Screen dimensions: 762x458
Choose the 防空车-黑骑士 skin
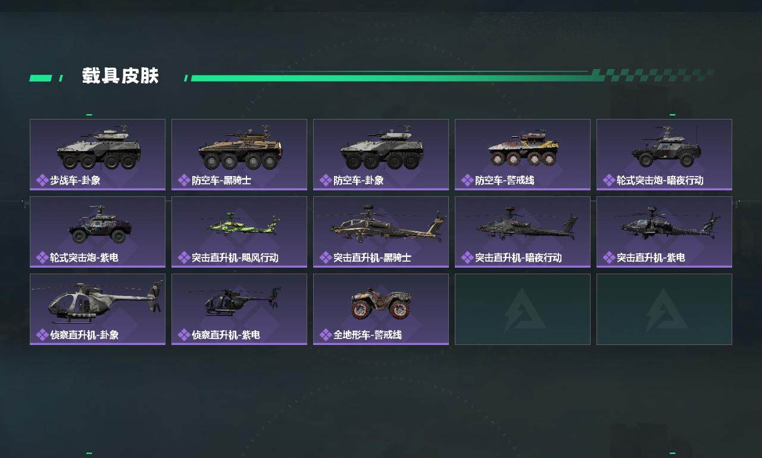(239, 155)
